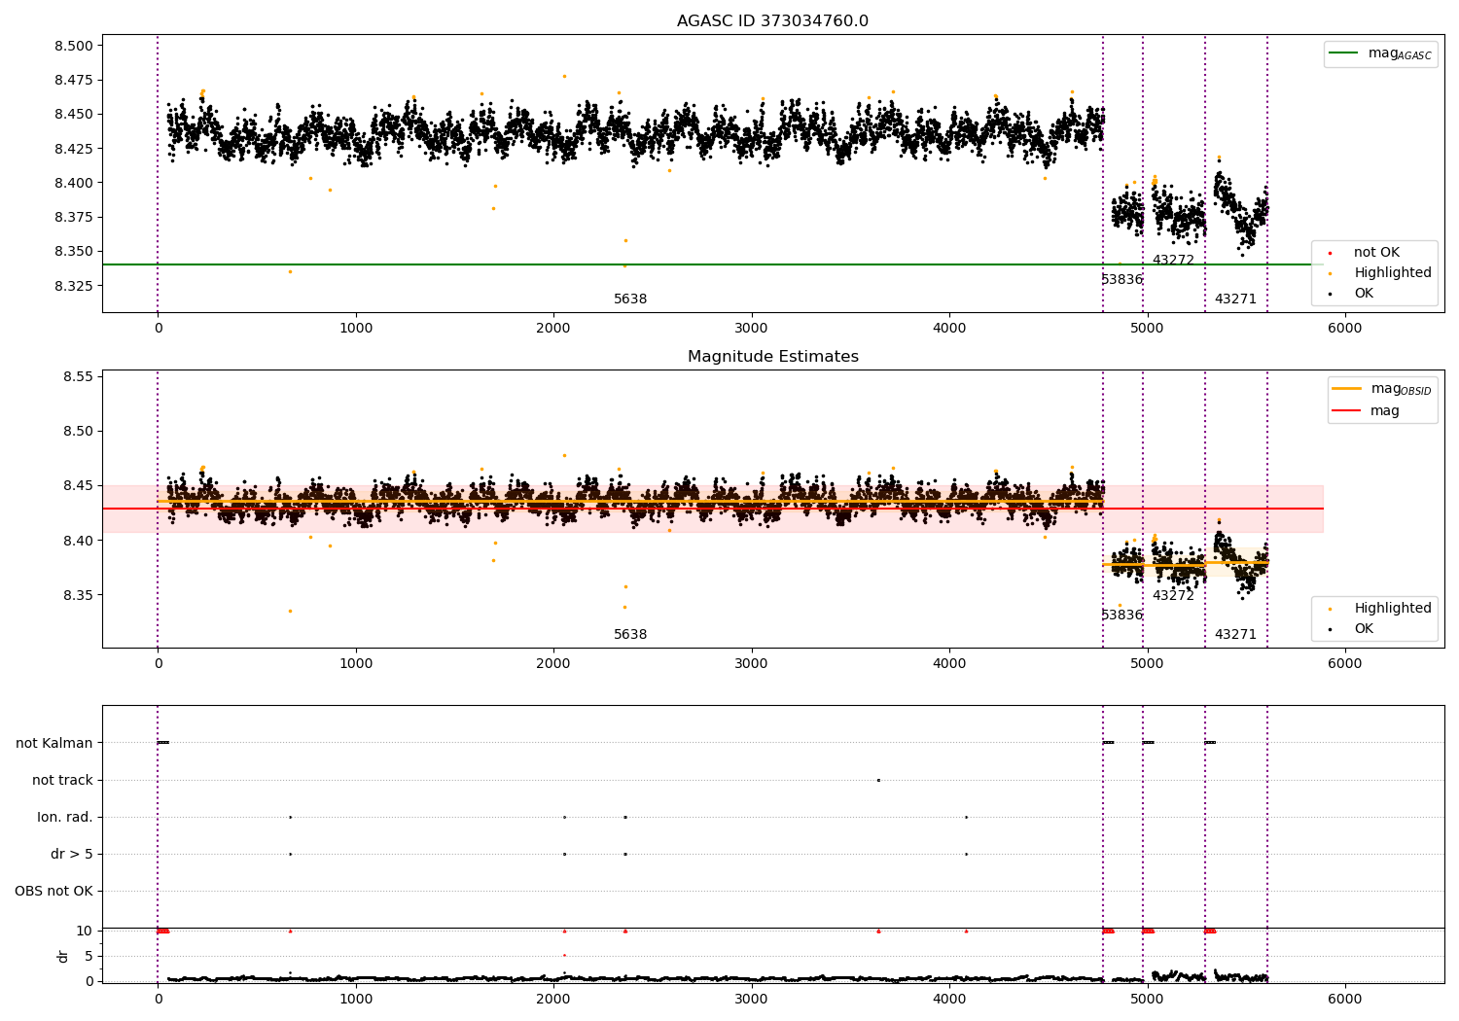
Task: Click the 'not track' axis label
Action: pos(62,781)
